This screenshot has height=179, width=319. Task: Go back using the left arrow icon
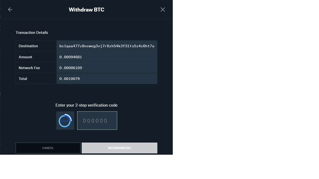[x=10, y=10]
